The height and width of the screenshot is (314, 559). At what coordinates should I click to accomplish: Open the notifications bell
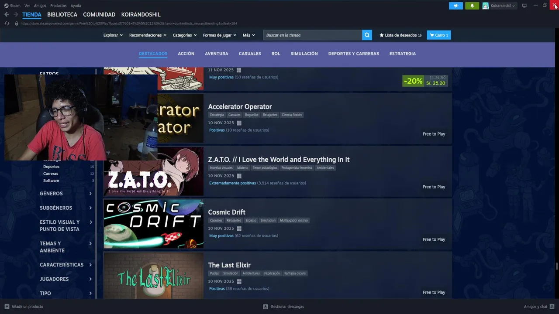click(472, 6)
